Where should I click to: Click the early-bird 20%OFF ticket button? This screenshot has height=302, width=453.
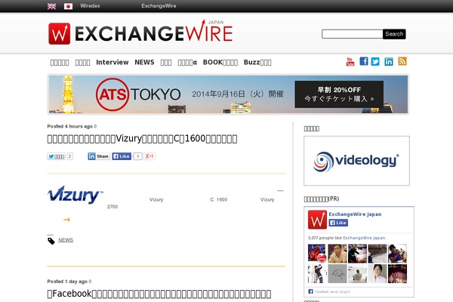click(339, 94)
